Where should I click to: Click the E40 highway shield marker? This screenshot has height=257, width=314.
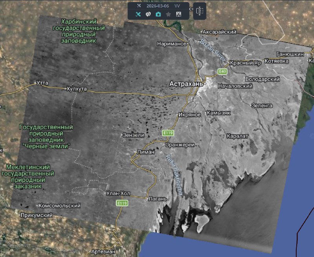223,71
